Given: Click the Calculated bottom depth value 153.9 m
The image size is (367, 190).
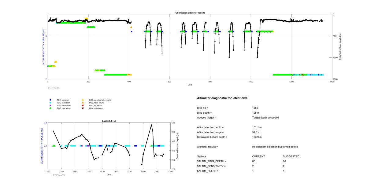Looking at the screenshot, I should point(257,137).
